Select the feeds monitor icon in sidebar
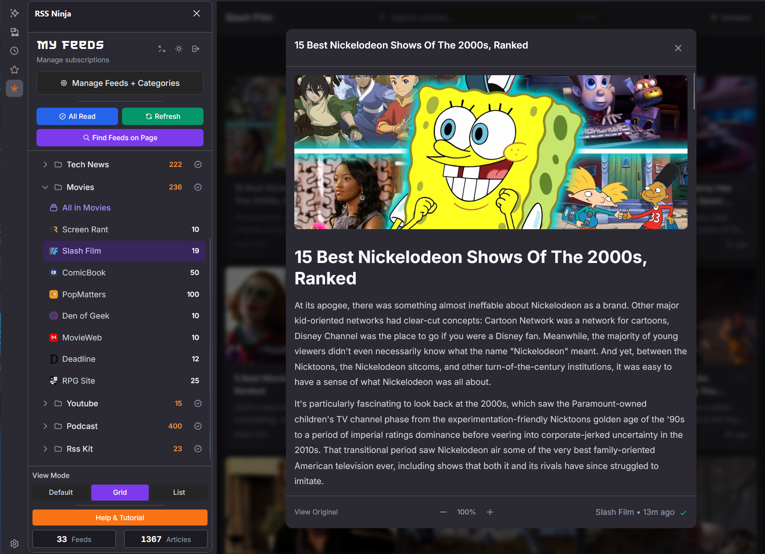The image size is (765, 554). click(14, 32)
